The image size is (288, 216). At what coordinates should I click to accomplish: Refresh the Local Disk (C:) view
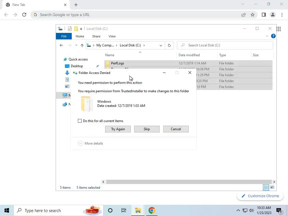point(169,45)
